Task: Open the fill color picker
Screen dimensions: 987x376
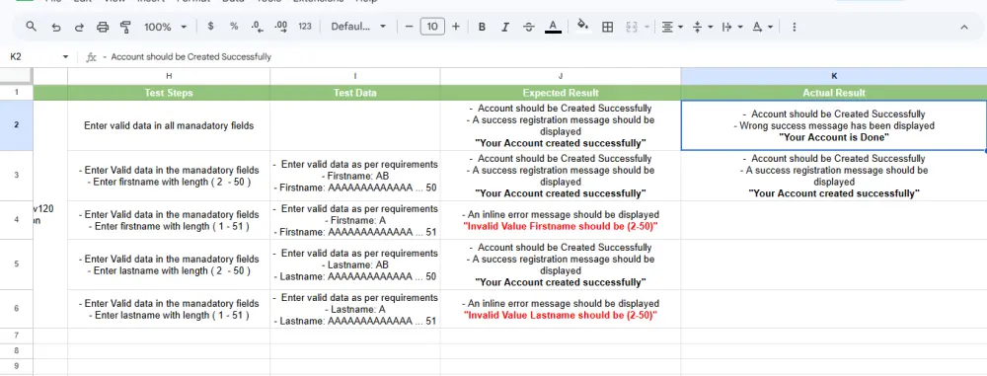Action: pos(583,27)
